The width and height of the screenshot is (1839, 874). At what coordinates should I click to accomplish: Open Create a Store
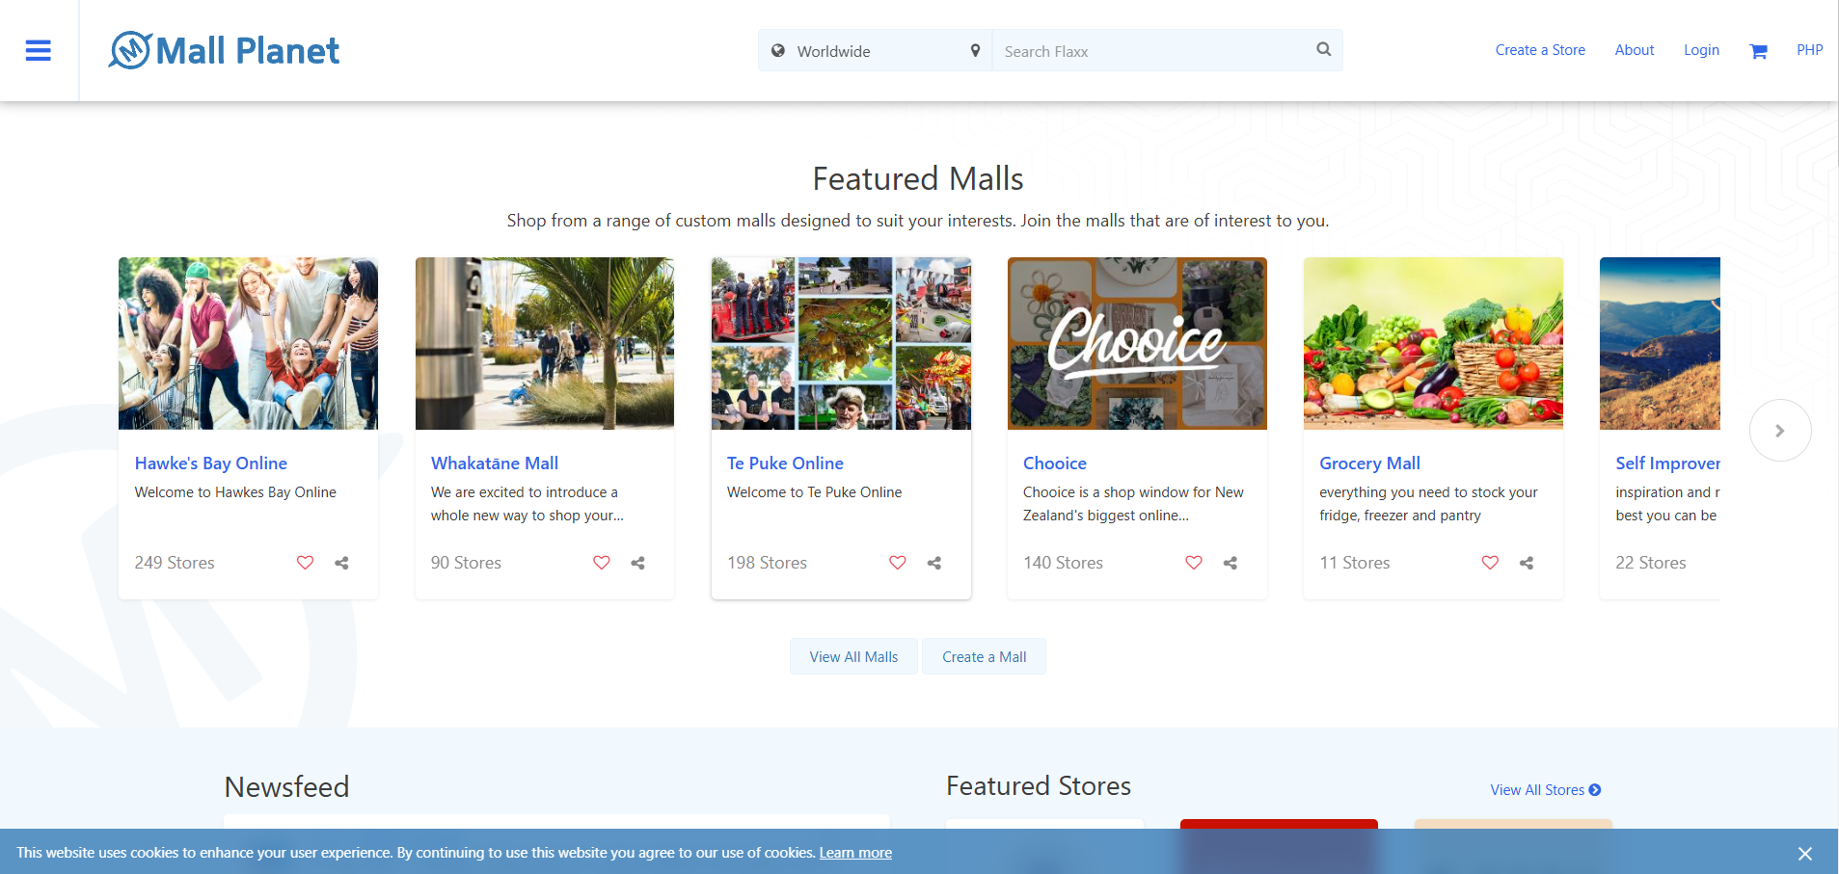tap(1540, 50)
